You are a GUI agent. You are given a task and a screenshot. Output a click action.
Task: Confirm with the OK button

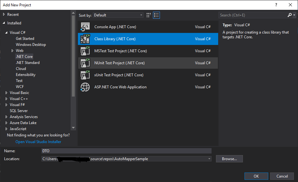tap(256, 176)
